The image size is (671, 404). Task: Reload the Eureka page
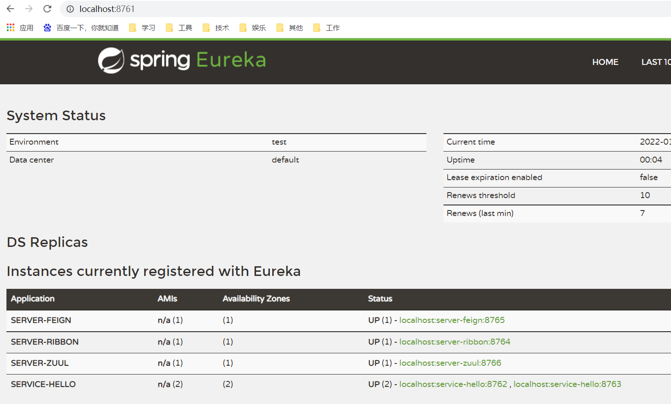pyautogui.click(x=47, y=9)
